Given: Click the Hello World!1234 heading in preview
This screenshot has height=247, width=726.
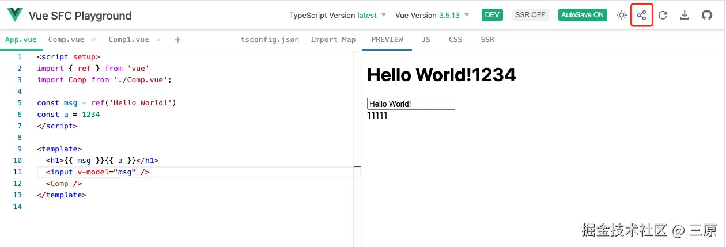Looking at the screenshot, I should point(441,74).
